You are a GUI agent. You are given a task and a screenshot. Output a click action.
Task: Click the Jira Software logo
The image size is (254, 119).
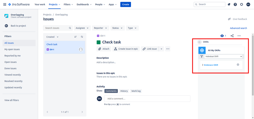click(19, 4)
